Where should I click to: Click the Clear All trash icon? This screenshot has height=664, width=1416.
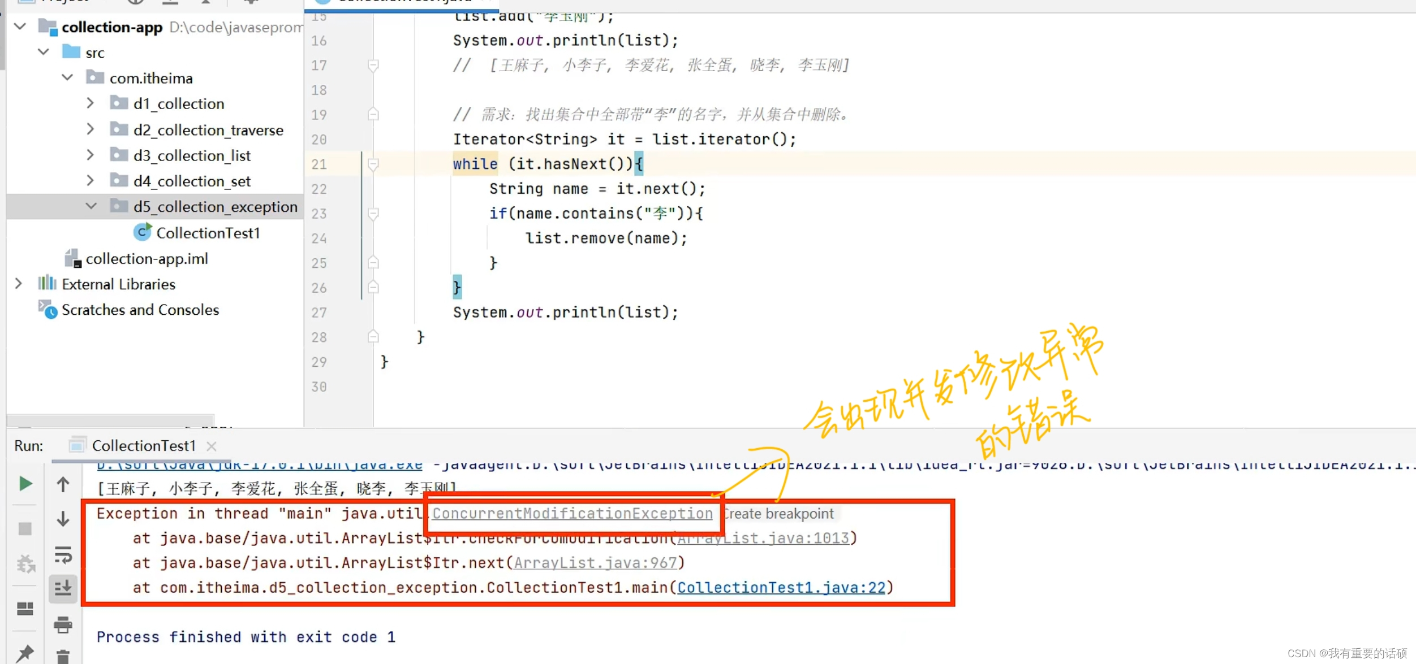(x=63, y=657)
